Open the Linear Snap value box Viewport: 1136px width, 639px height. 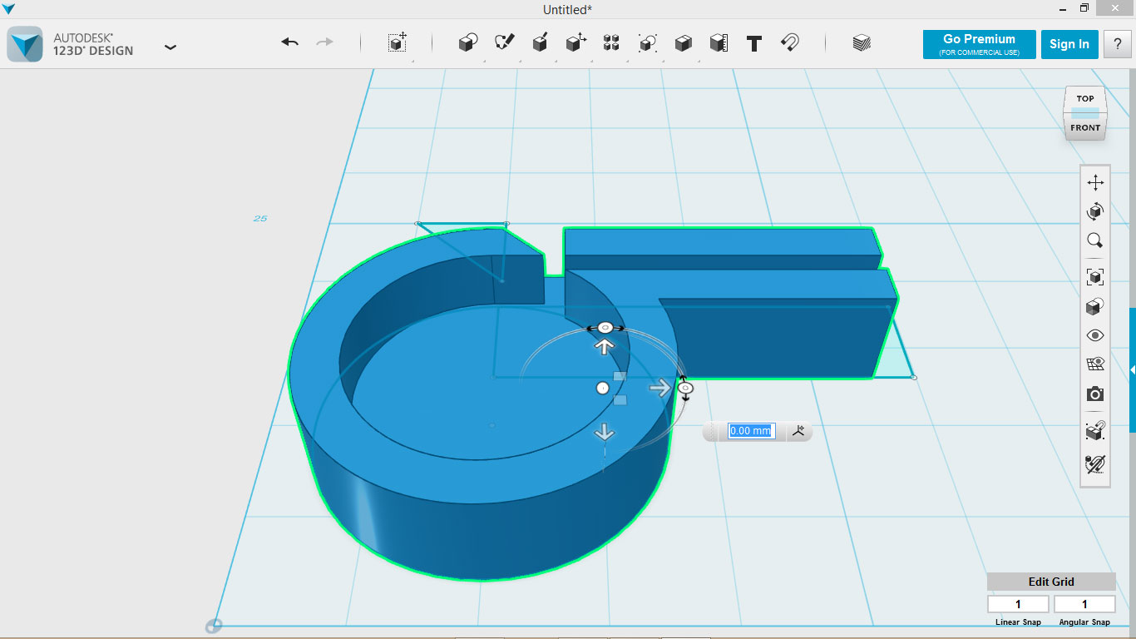tap(1018, 604)
